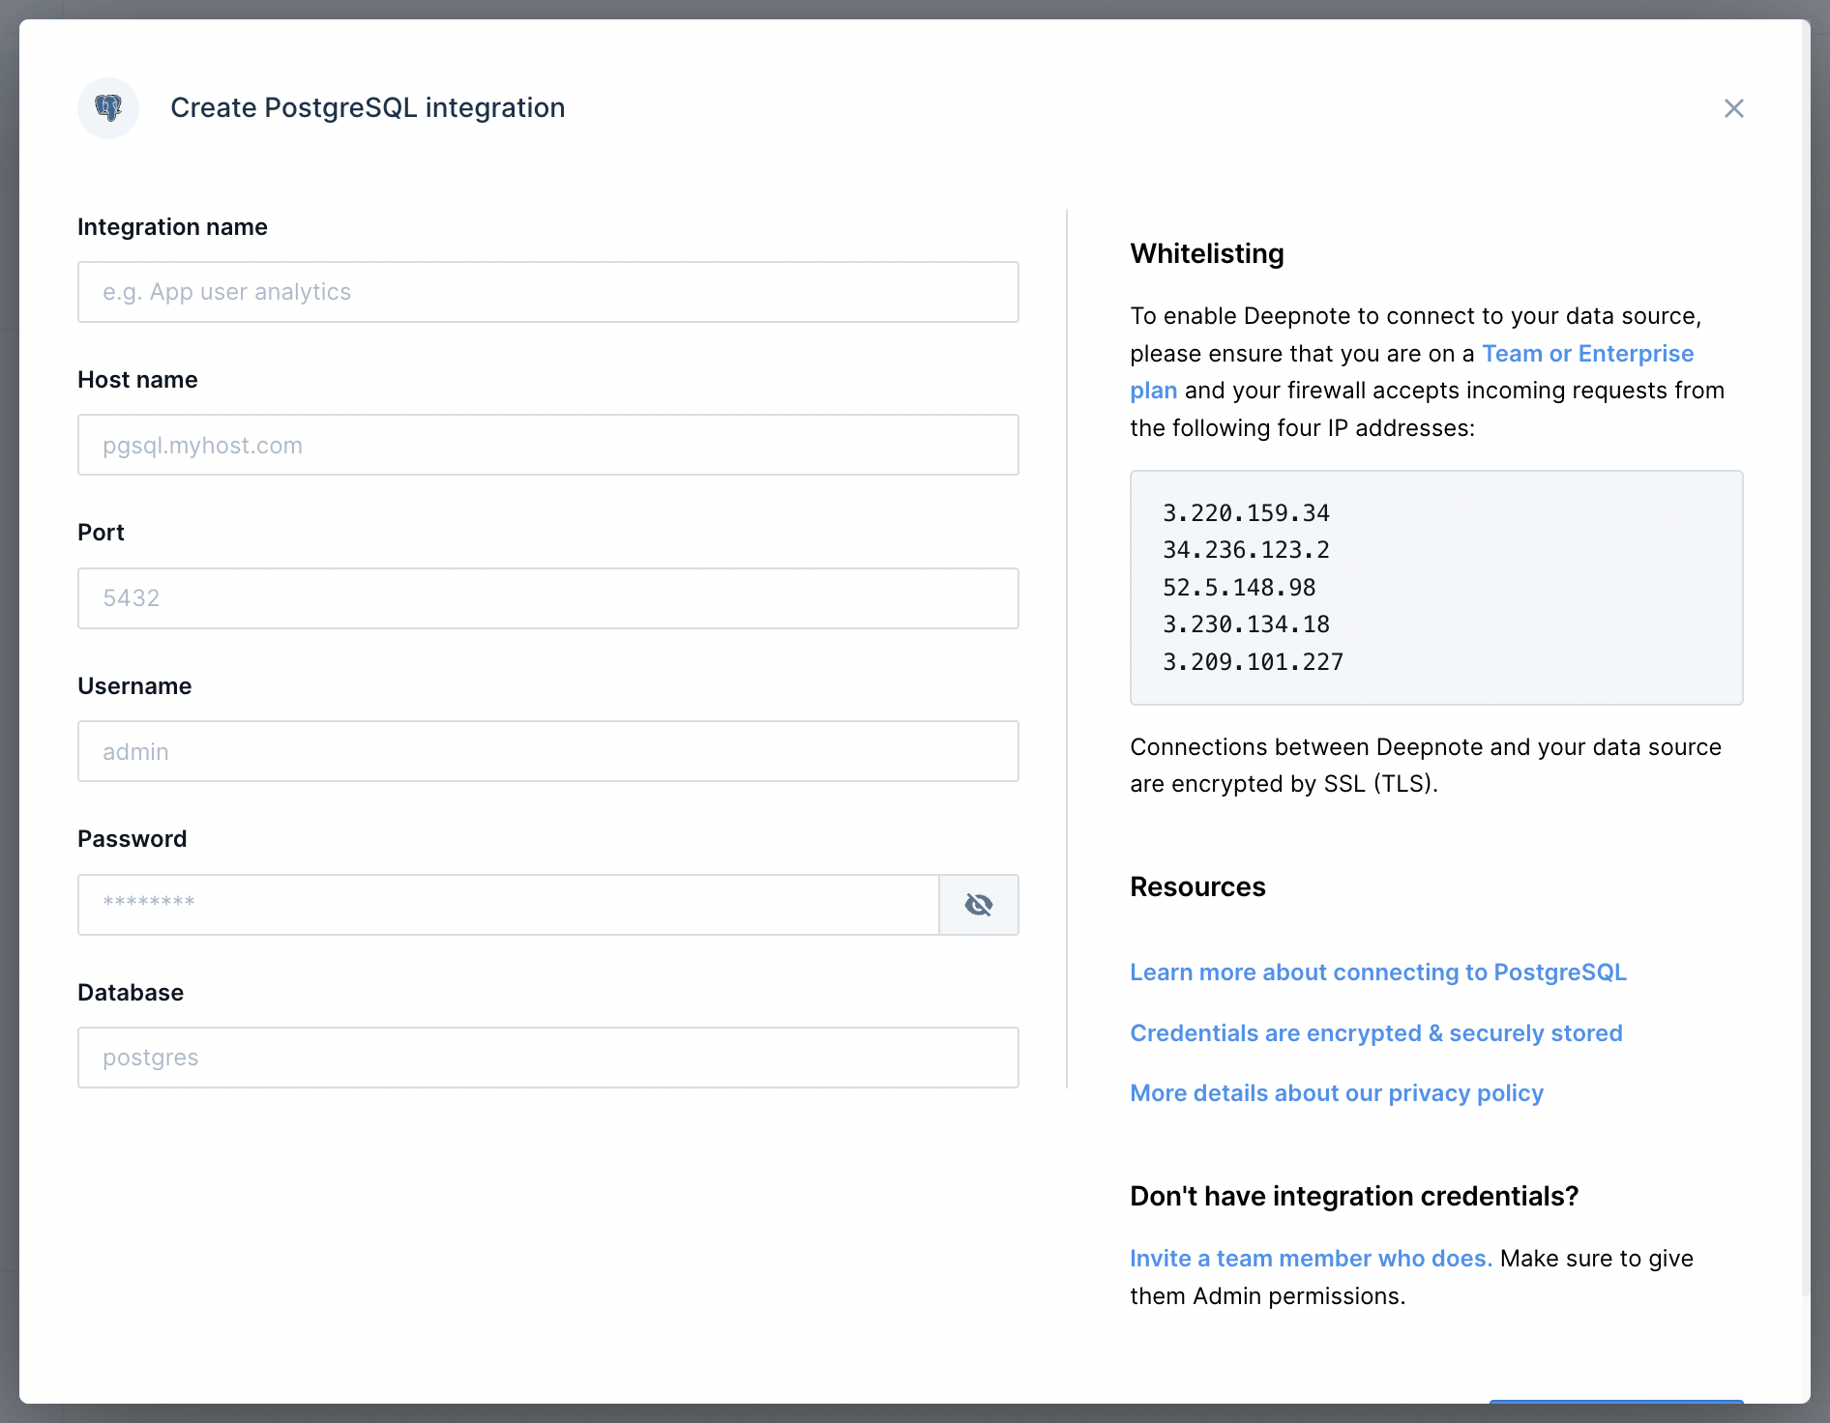
Task: Toggle password visibility with the eye icon
Action: (x=978, y=905)
